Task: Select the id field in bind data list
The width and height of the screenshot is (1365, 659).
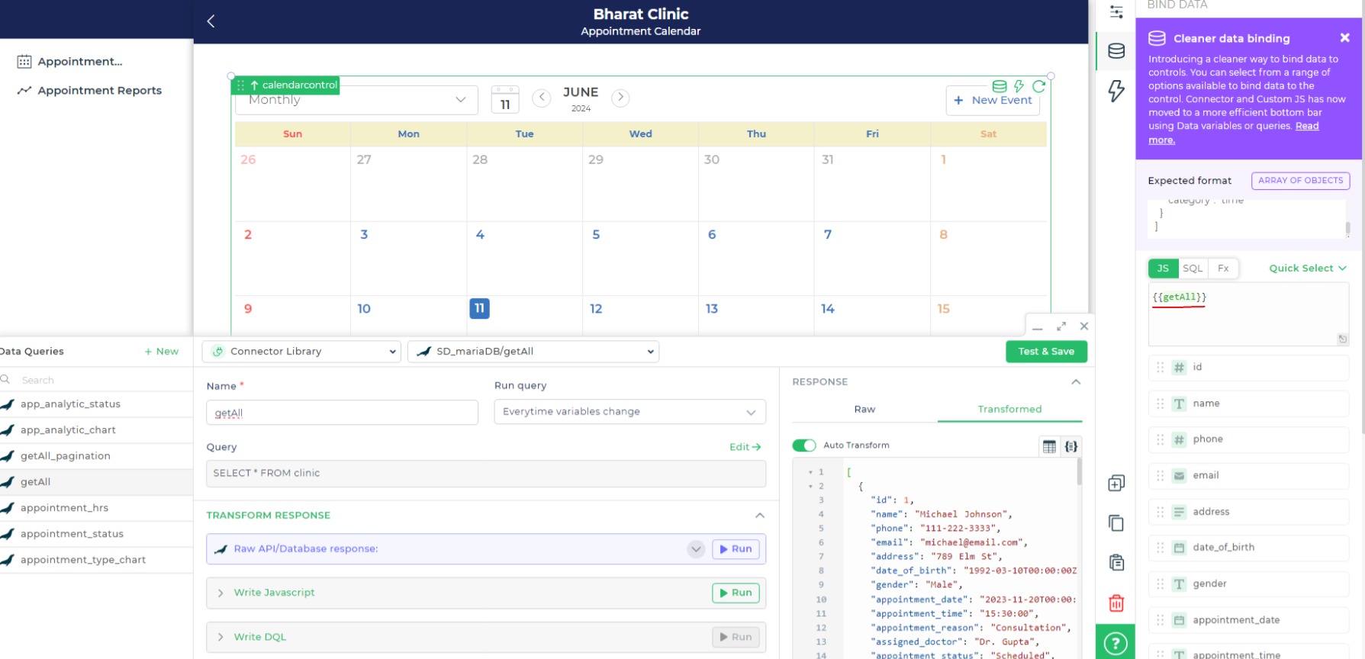Action: pyautogui.click(x=1248, y=368)
